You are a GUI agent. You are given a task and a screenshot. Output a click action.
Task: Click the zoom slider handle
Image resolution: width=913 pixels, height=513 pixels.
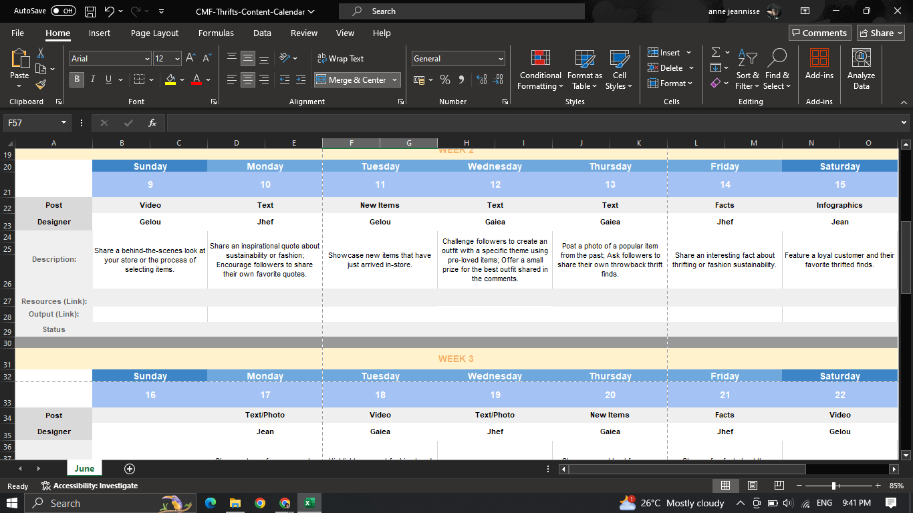click(833, 486)
